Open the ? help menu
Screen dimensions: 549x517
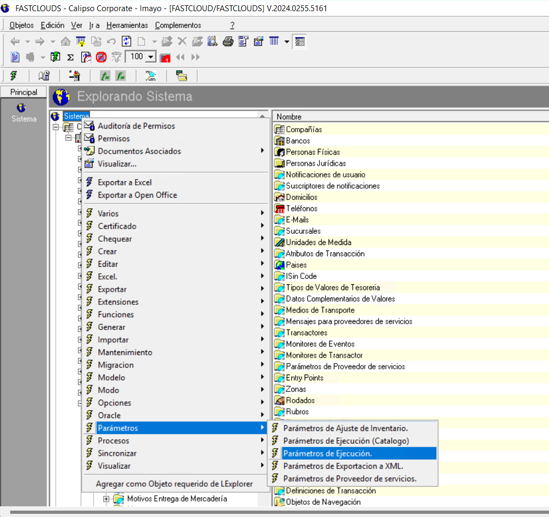coord(232,25)
